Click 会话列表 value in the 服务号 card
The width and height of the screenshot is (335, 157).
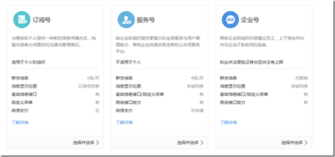(x=195, y=86)
